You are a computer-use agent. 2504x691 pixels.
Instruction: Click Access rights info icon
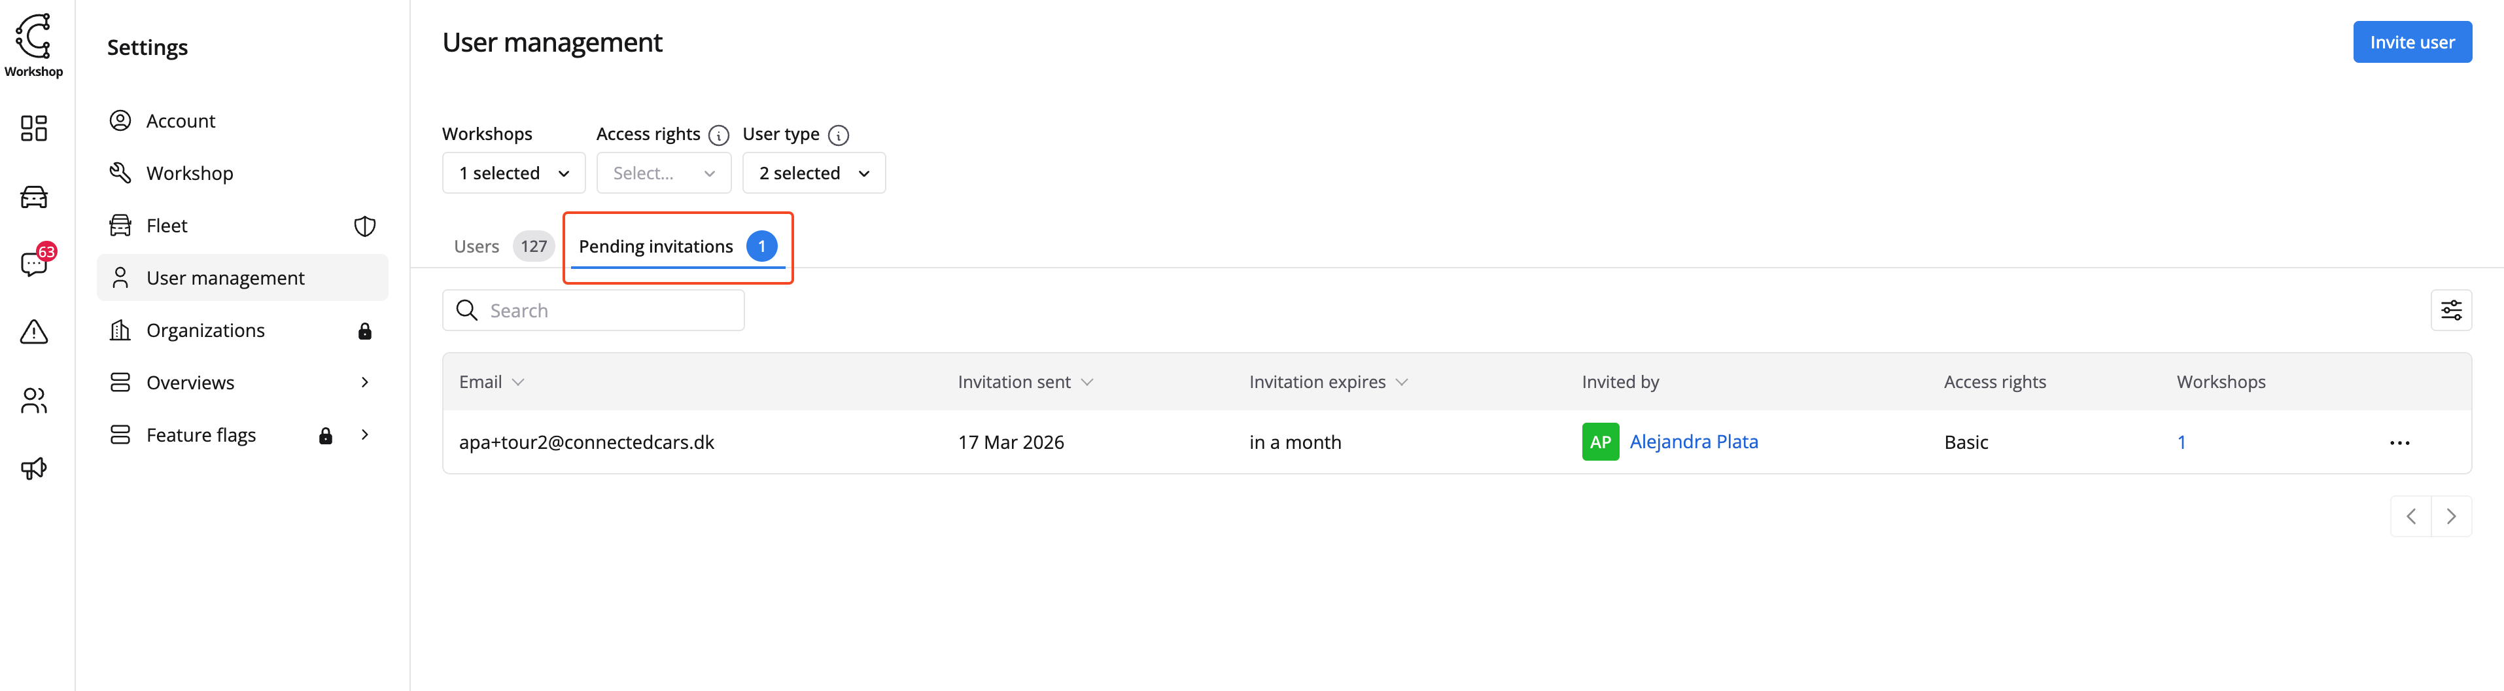[718, 135]
